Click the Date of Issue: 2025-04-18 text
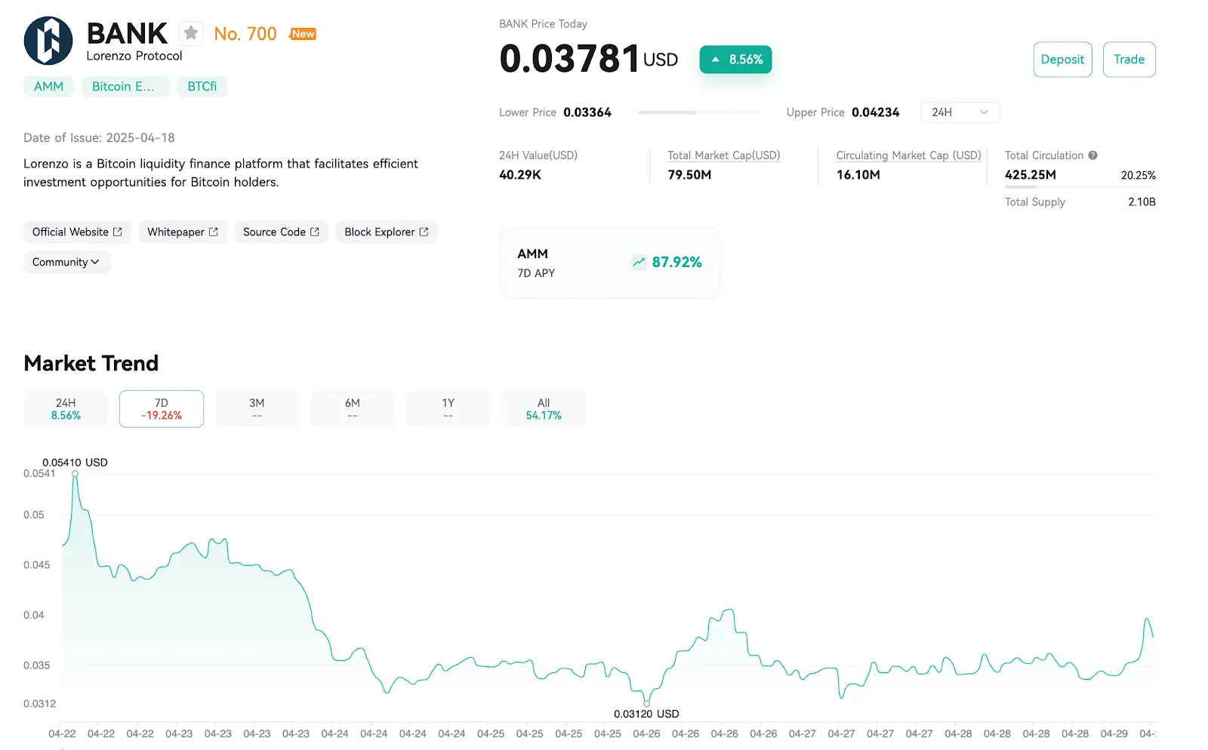The image size is (1208, 750). pos(99,138)
